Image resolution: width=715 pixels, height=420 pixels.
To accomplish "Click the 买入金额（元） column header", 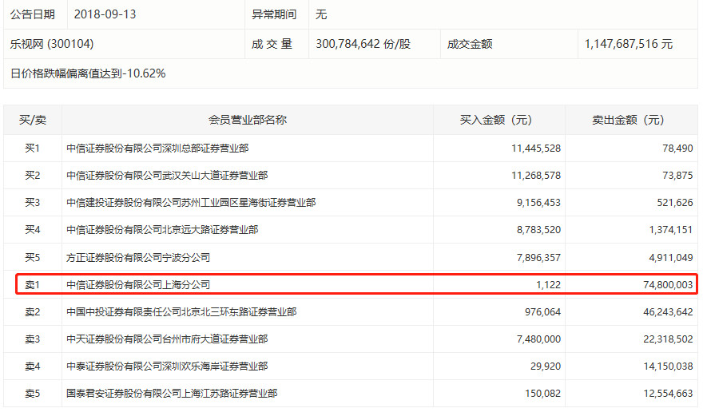I will 495,121.
